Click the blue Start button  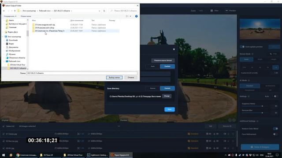170,109
